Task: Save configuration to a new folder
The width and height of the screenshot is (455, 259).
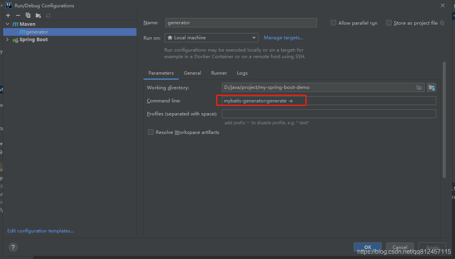Action: coord(38,15)
